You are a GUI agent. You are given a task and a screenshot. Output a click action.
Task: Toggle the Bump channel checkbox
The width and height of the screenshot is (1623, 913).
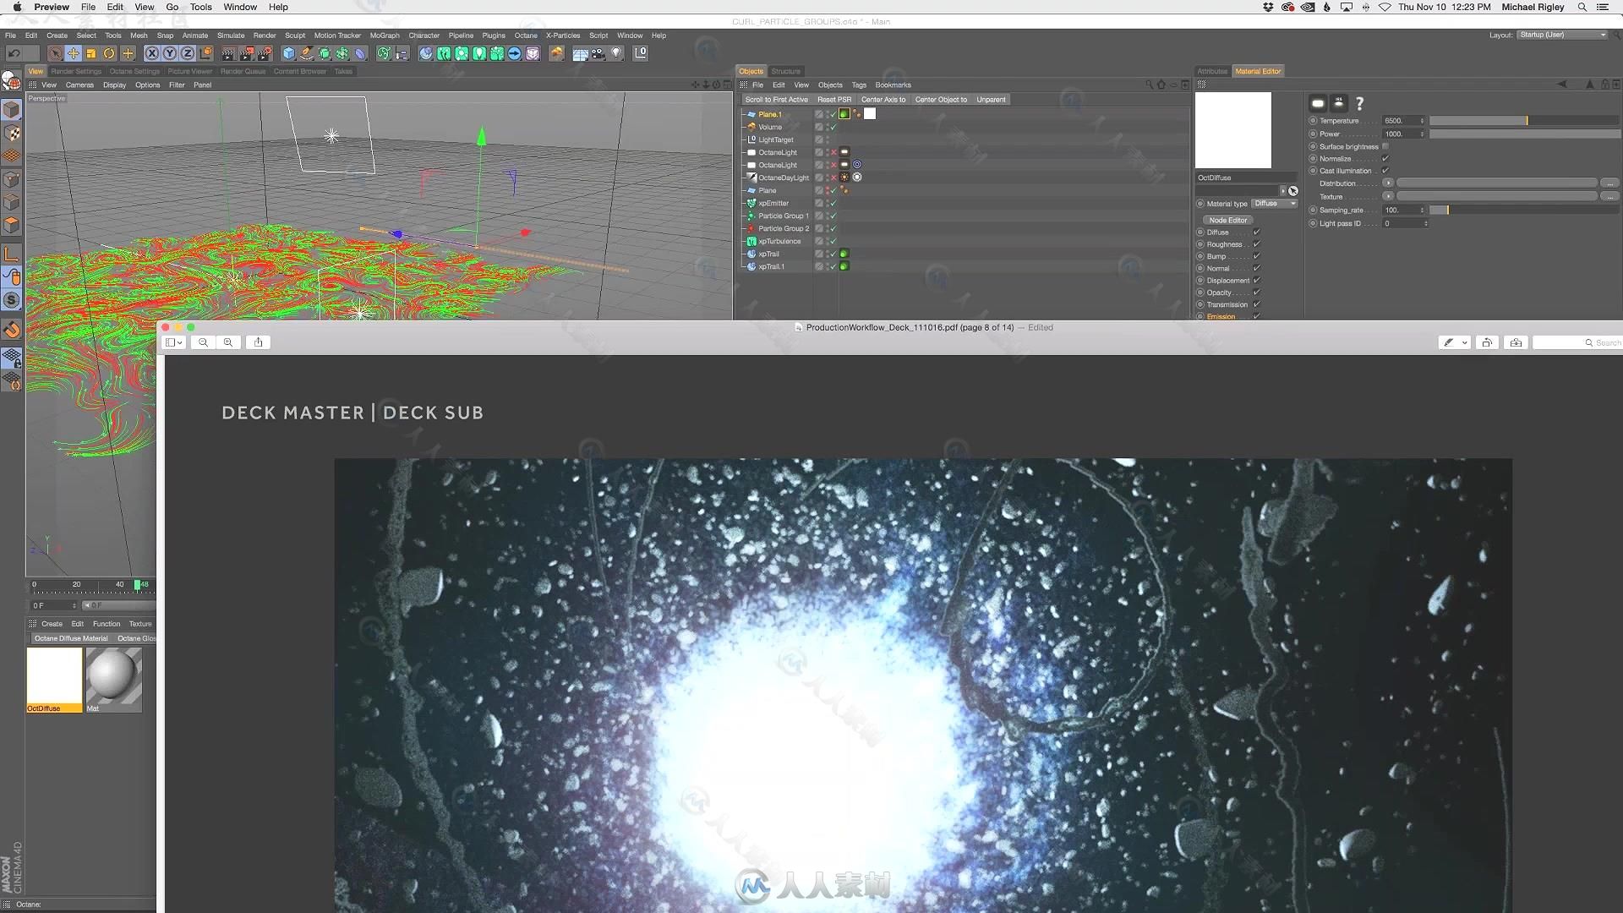click(1256, 256)
